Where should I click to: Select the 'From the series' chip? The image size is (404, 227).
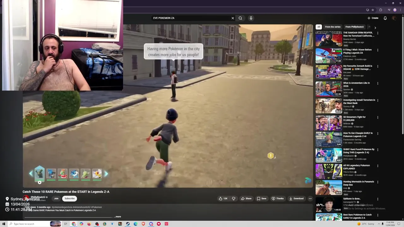tap(333, 27)
